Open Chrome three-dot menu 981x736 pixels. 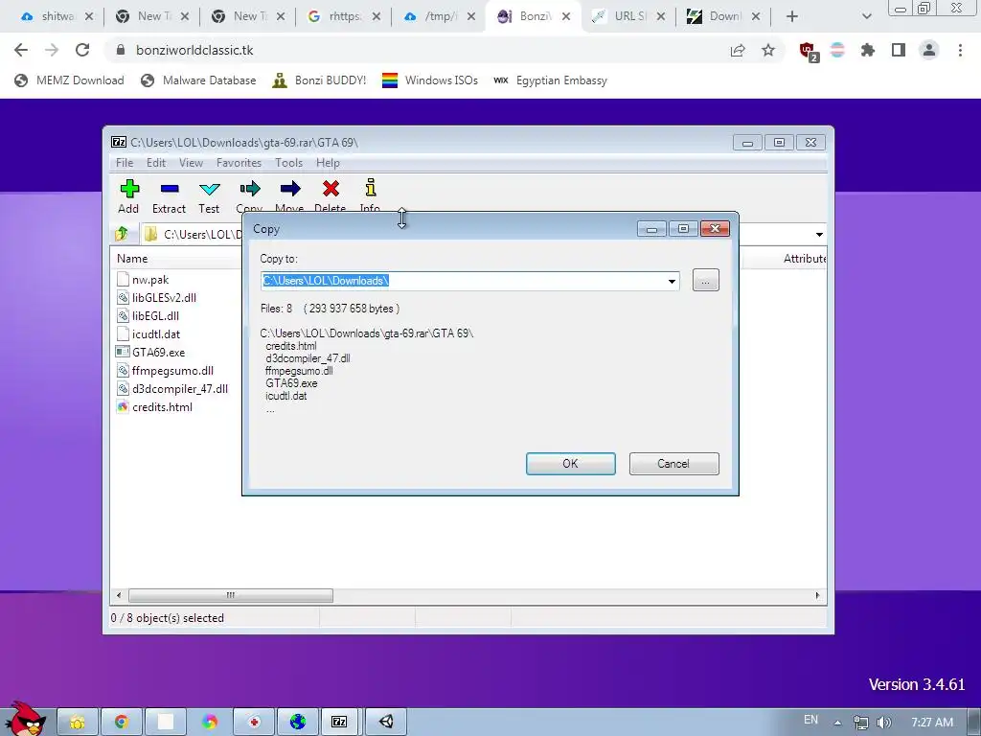point(960,50)
